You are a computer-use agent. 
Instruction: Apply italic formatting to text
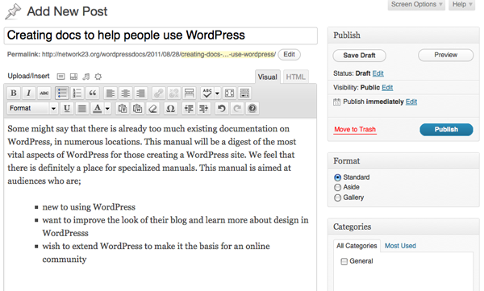click(x=29, y=93)
